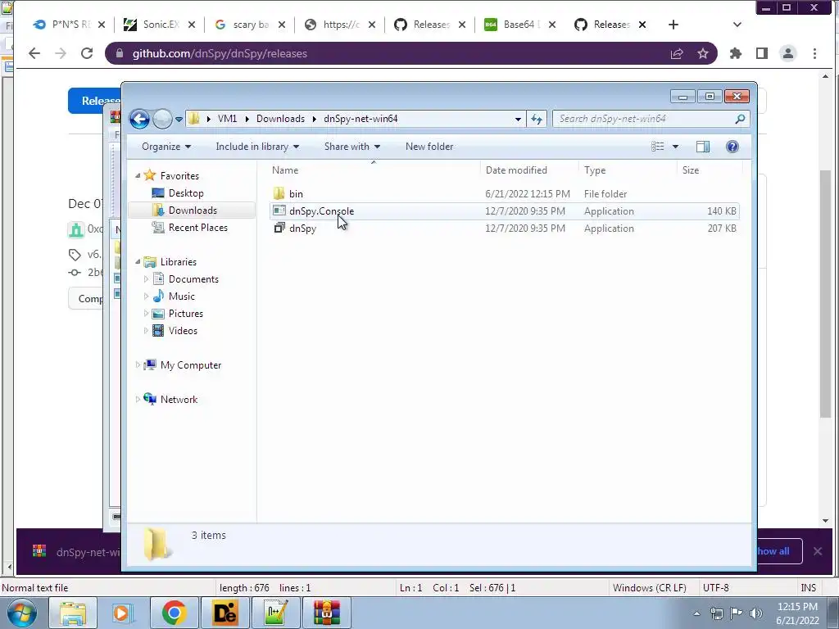Open a new Chrome tab
839x629 pixels.
[673, 25]
